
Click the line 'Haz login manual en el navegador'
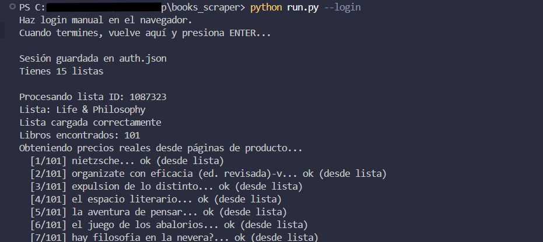(106, 20)
